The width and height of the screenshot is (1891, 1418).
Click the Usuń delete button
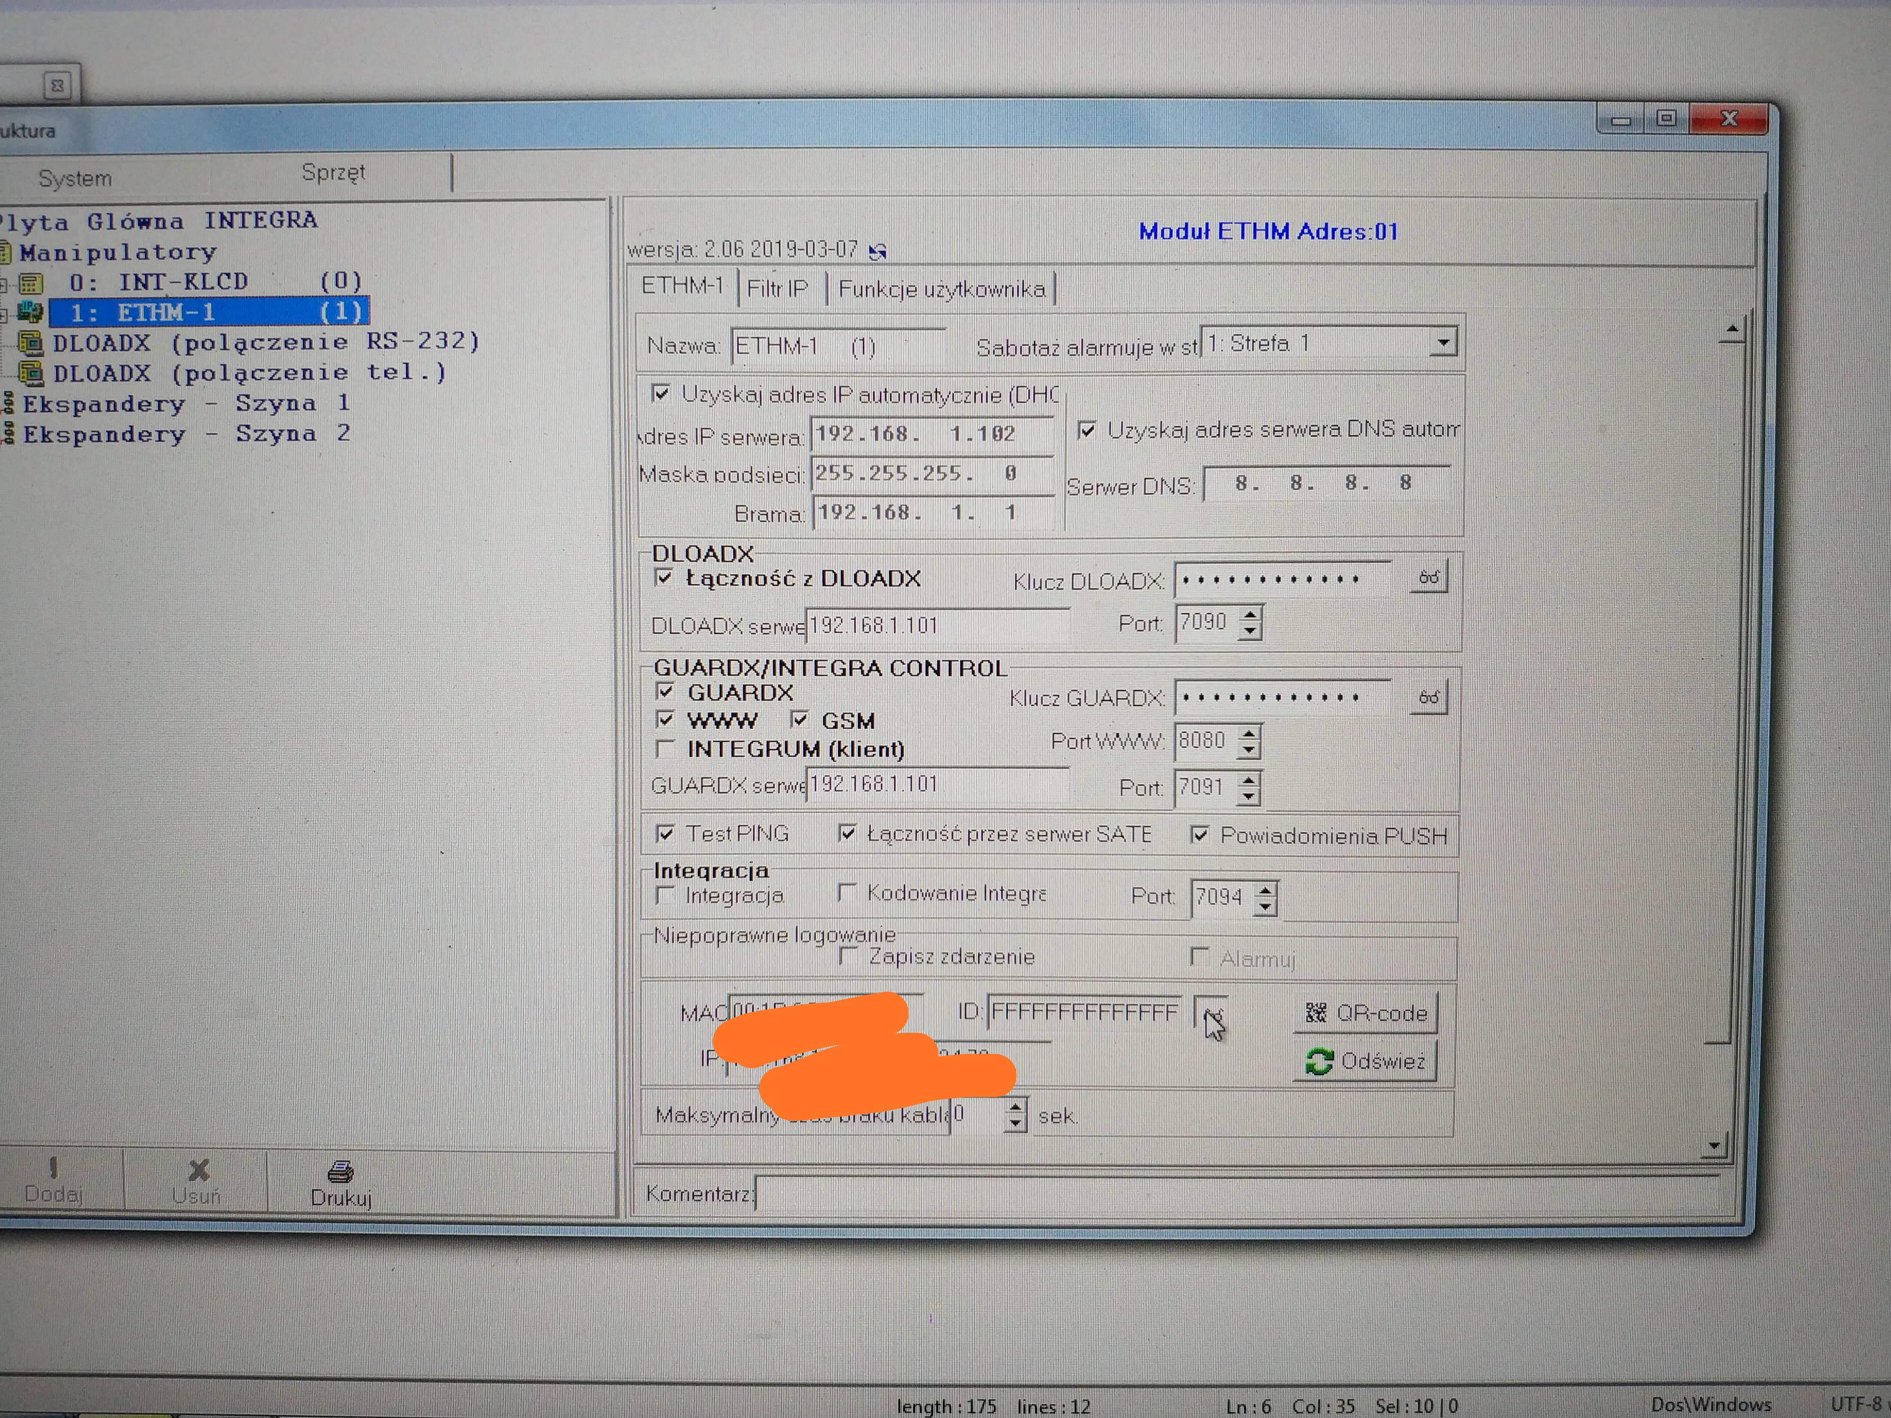pos(198,1183)
